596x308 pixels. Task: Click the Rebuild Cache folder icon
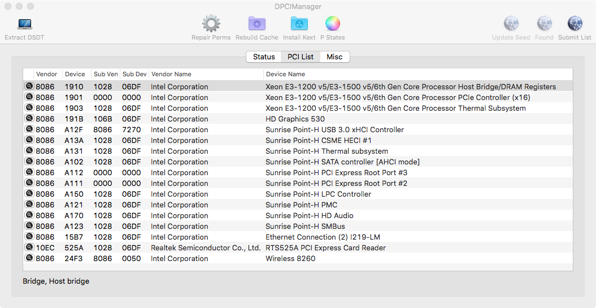pyautogui.click(x=257, y=24)
